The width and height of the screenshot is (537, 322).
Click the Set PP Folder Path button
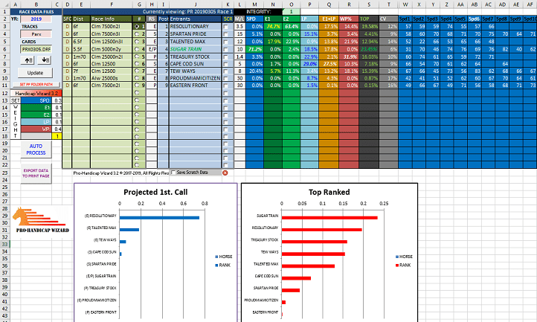pos(36,86)
